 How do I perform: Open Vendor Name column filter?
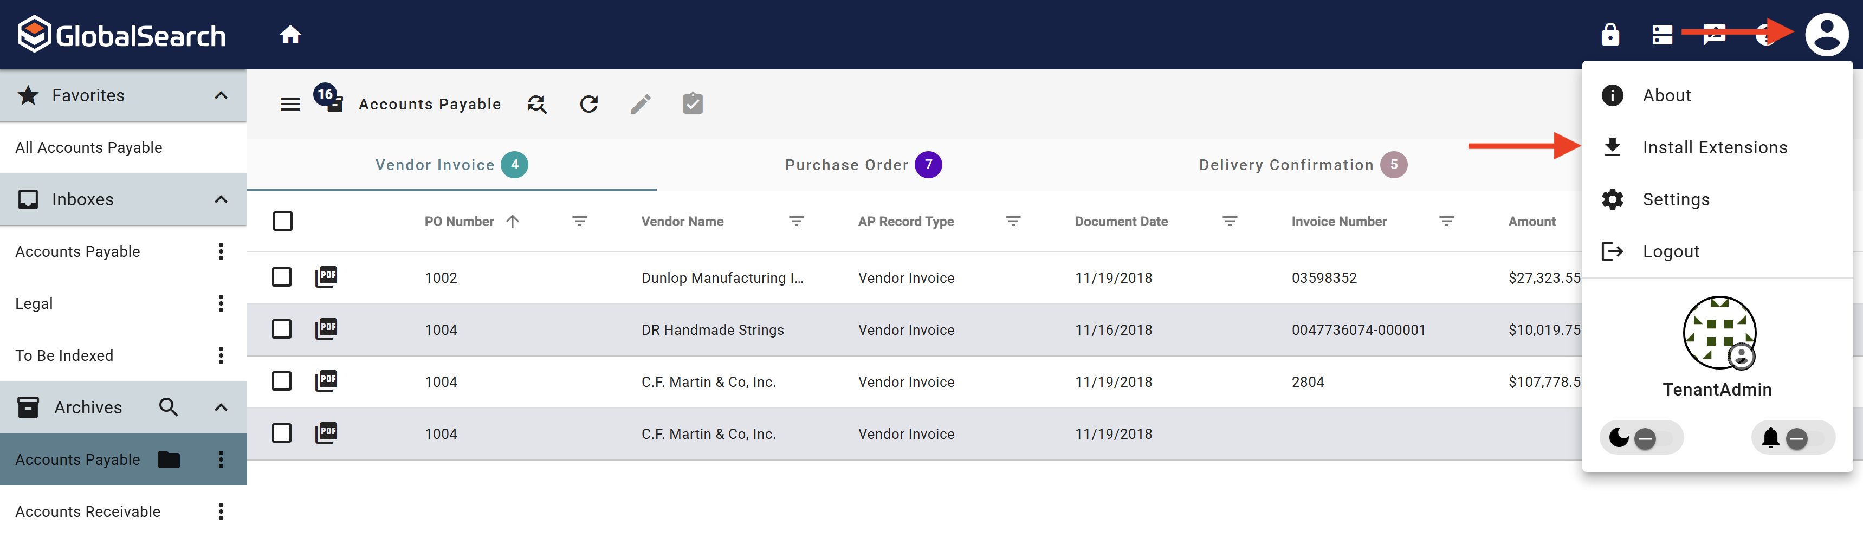coord(795,222)
